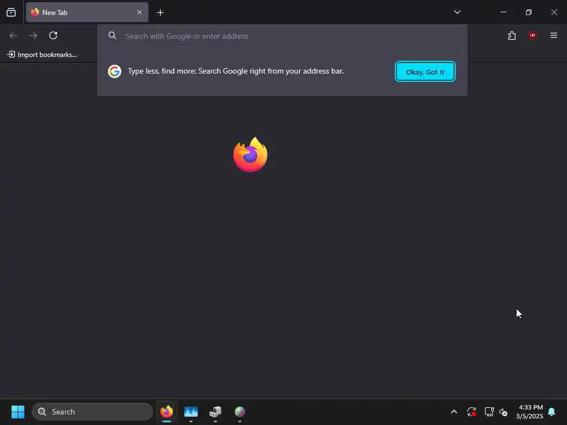Open the Extensions puzzle icon
Image resolution: width=567 pixels, height=425 pixels.
512,35
